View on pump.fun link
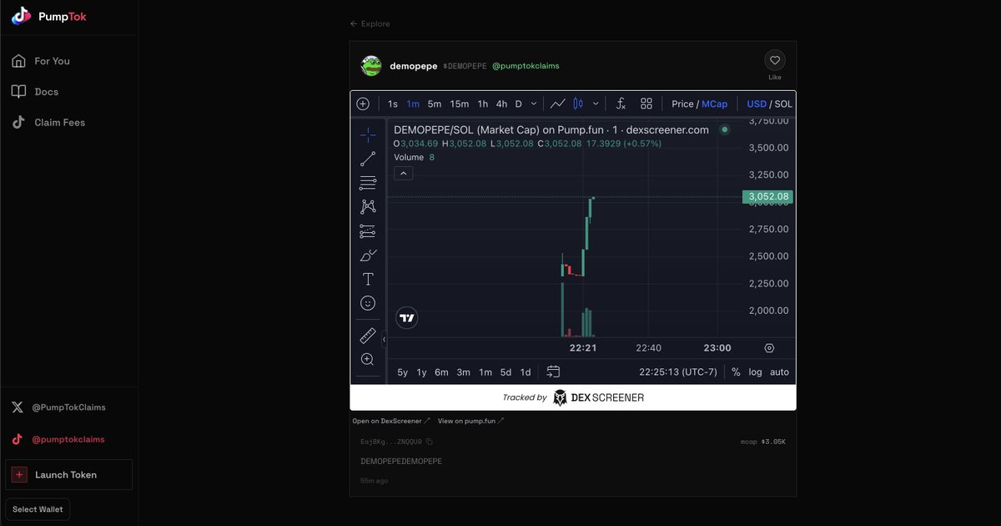This screenshot has width=1001, height=526. [470, 421]
